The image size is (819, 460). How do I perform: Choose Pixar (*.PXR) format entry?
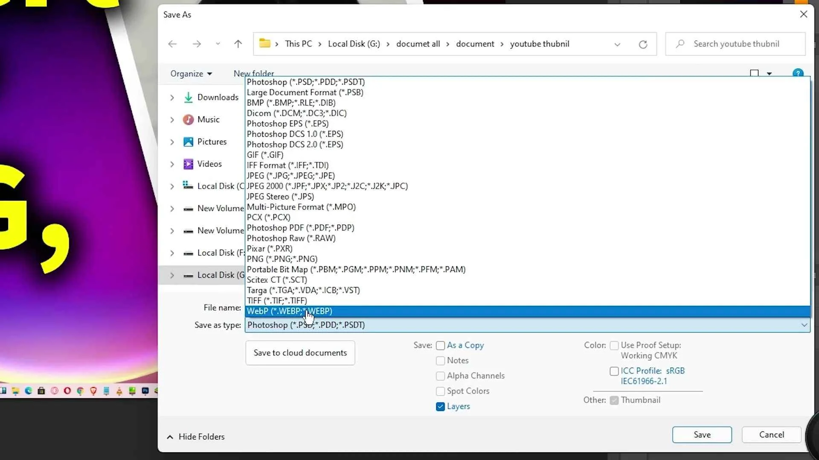(x=528, y=249)
